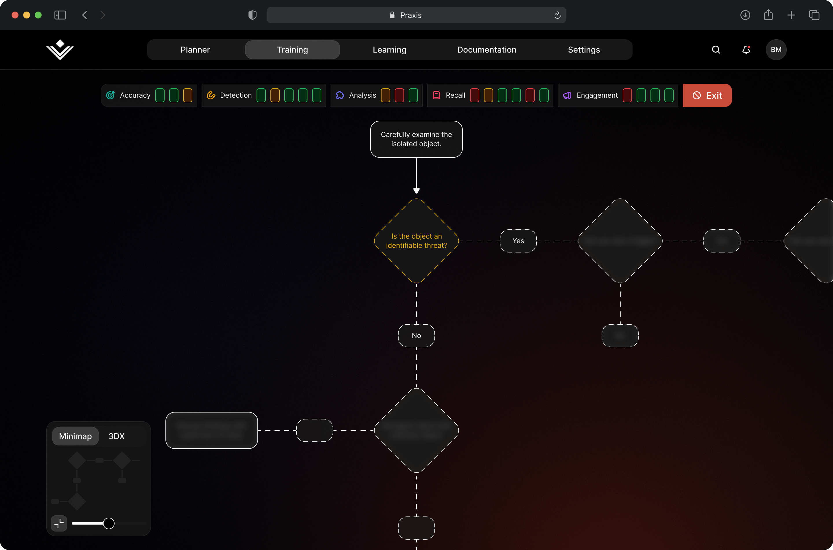833x550 pixels.
Task: Select the Minimap view toggle
Action: click(x=75, y=436)
